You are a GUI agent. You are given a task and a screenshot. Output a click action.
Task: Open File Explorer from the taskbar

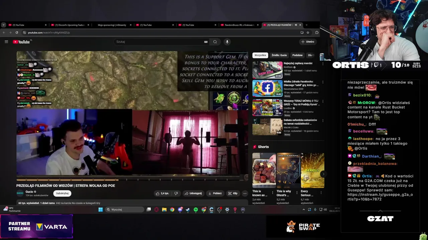click(x=164, y=210)
